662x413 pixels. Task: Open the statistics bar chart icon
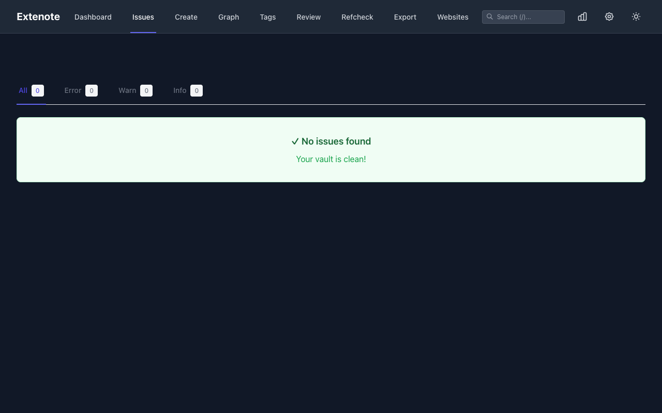click(x=582, y=17)
